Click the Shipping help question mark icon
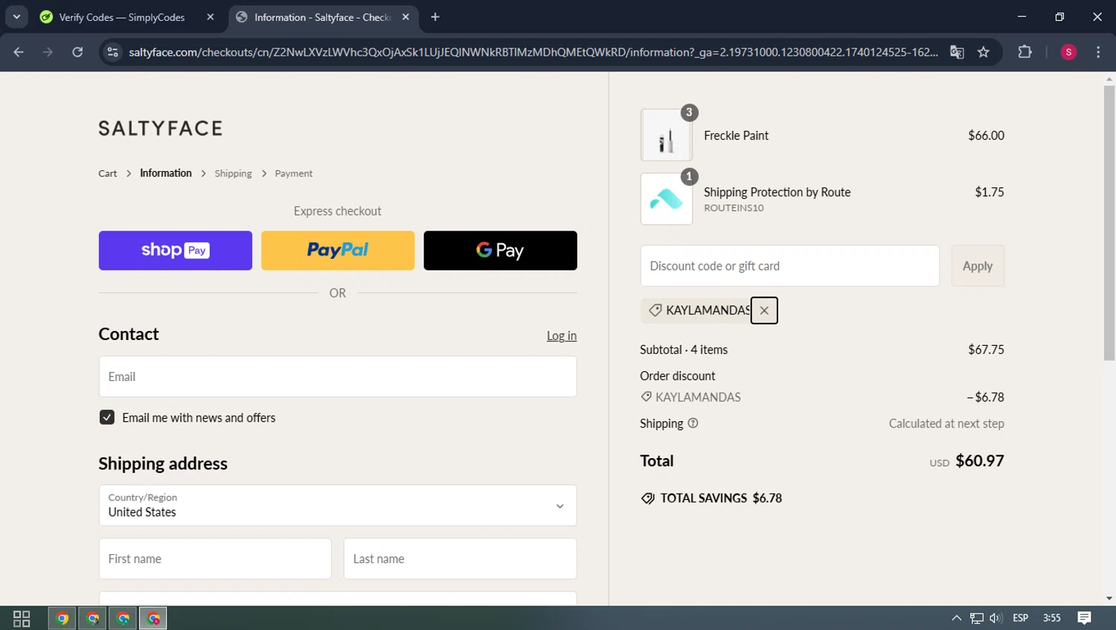 tap(693, 423)
